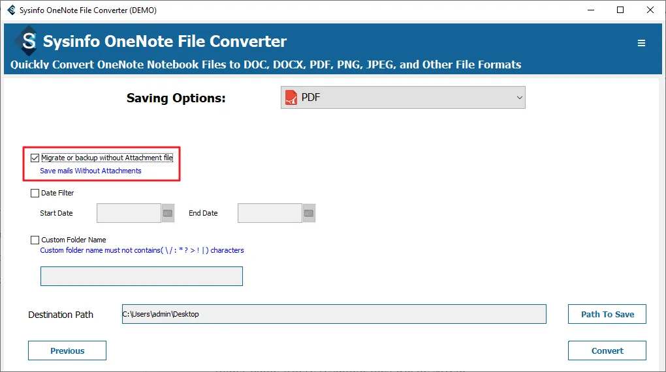Expand the Saving Options dropdown
This screenshot has width=666, height=372.
(403, 98)
